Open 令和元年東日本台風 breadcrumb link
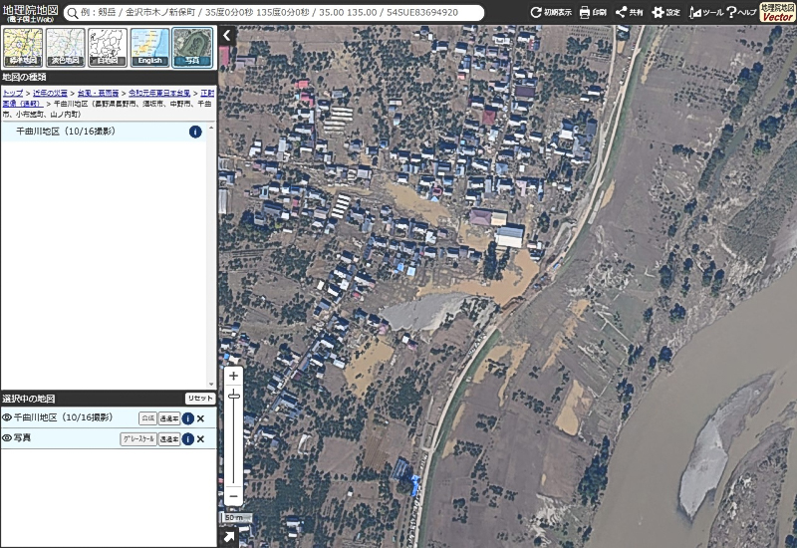Screen dimensions: 797x548 point(159,93)
